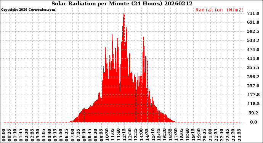Click the 00:35 time axis label
Viewport: 263px width, 143px height.
[10, 135]
